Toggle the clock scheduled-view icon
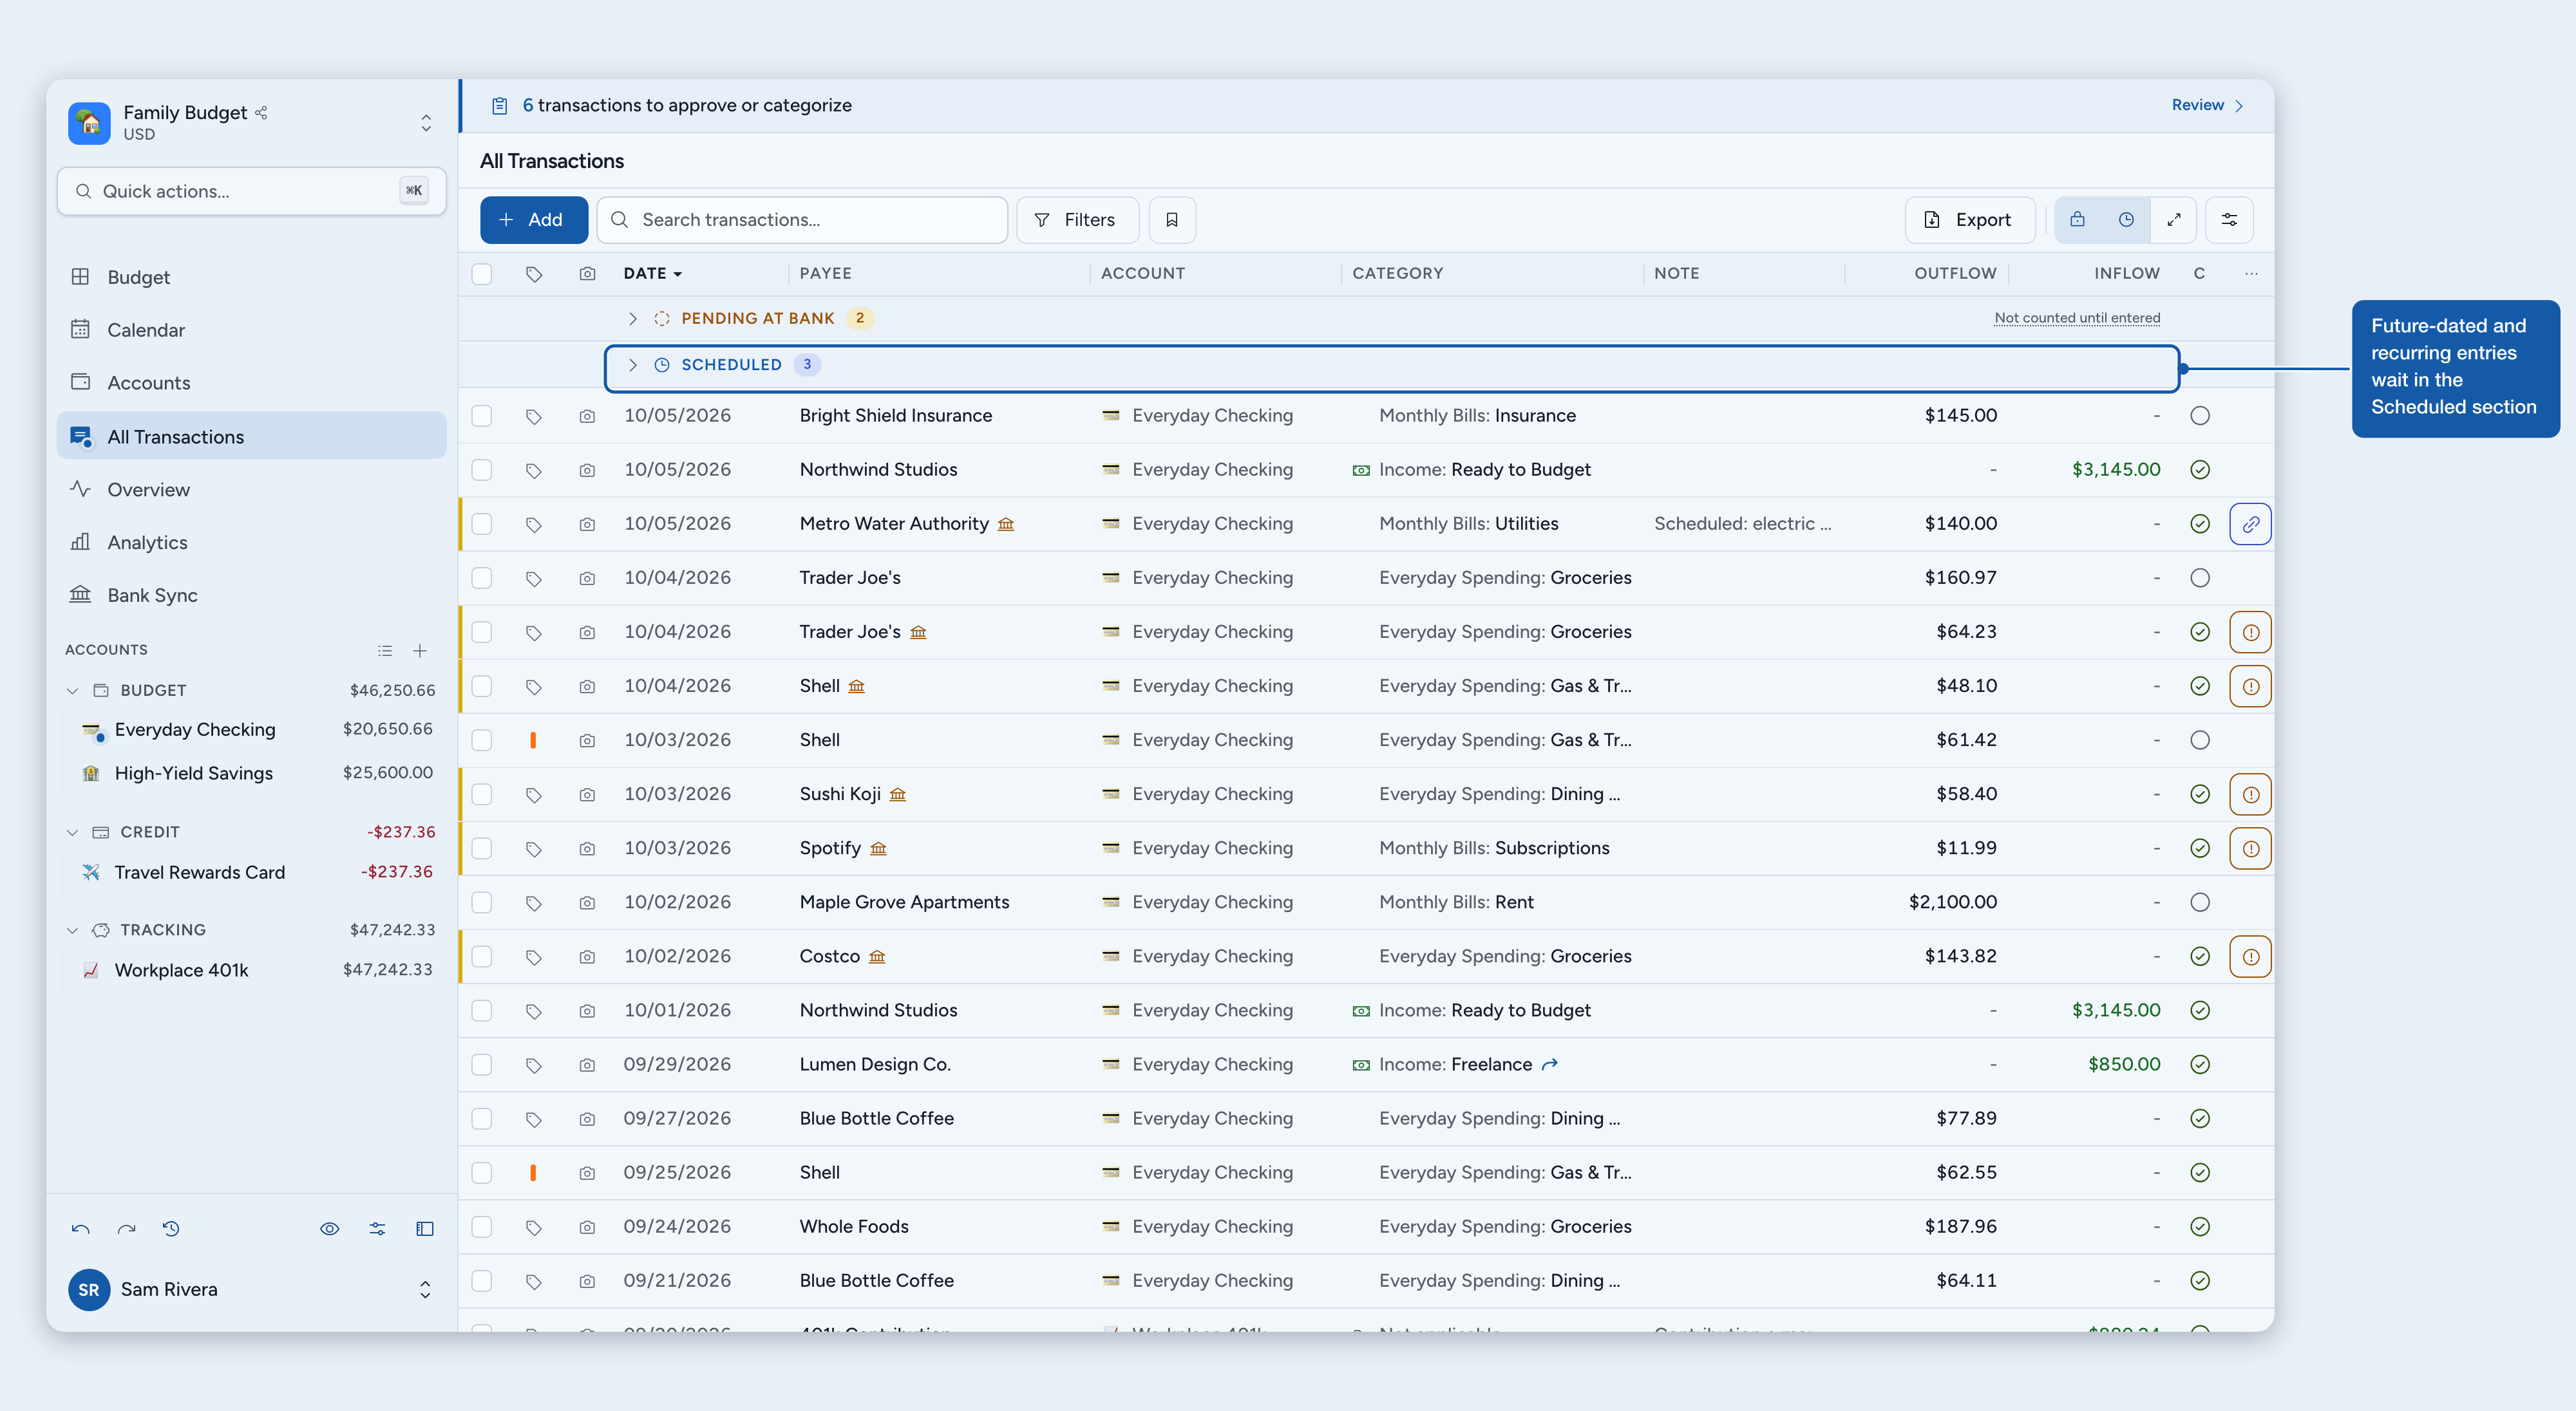2576x1411 pixels. 2126,220
